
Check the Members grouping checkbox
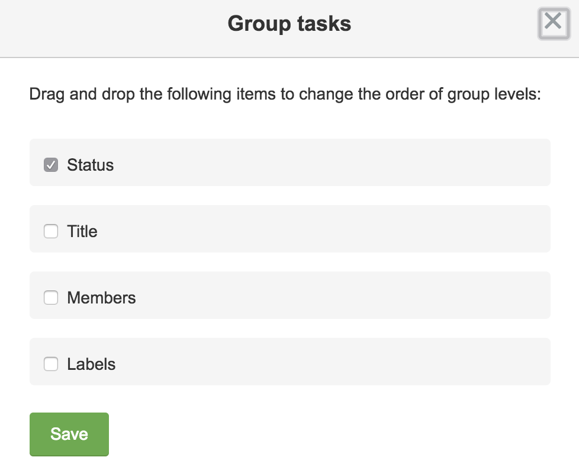click(51, 298)
